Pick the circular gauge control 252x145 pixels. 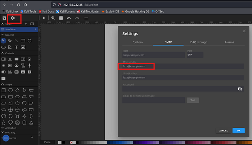pyautogui.click(x=17, y=66)
